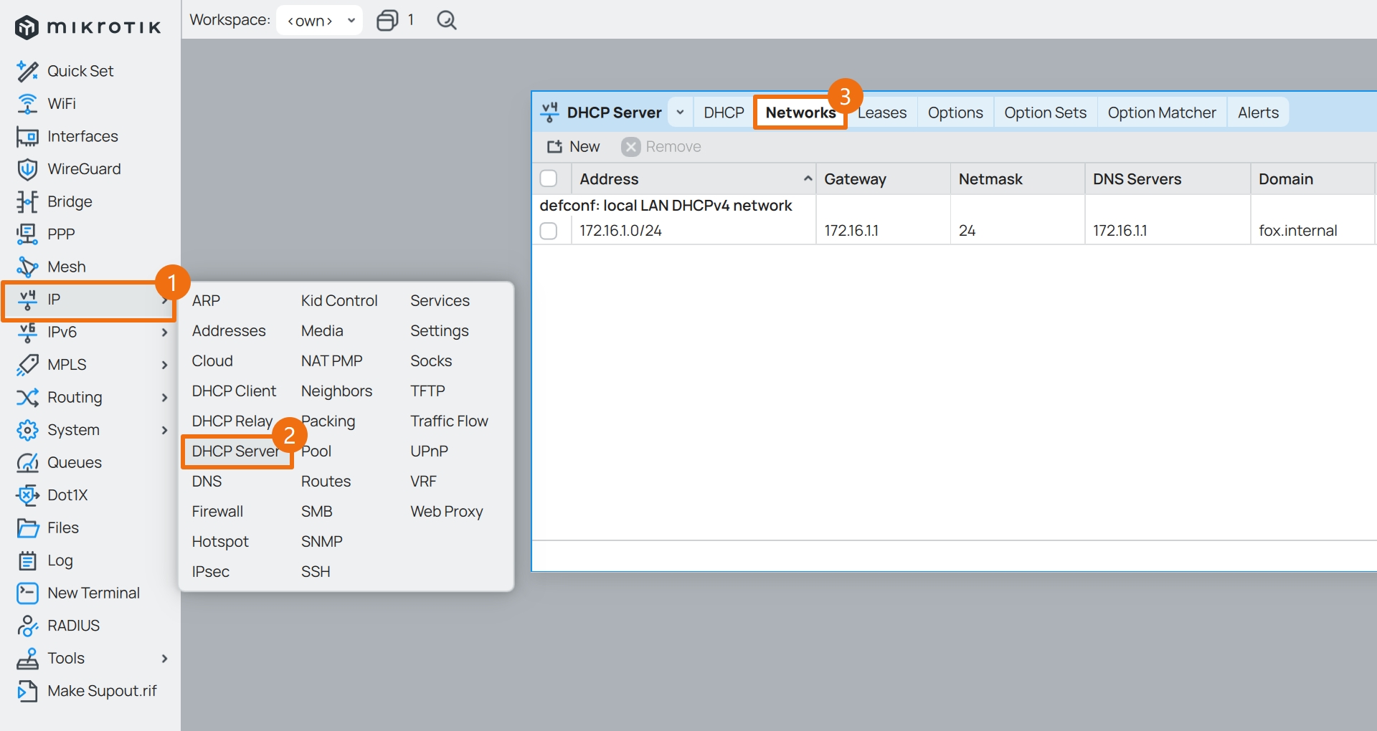The height and width of the screenshot is (731, 1377).
Task: Click the Files folder icon
Action: pyautogui.click(x=27, y=528)
